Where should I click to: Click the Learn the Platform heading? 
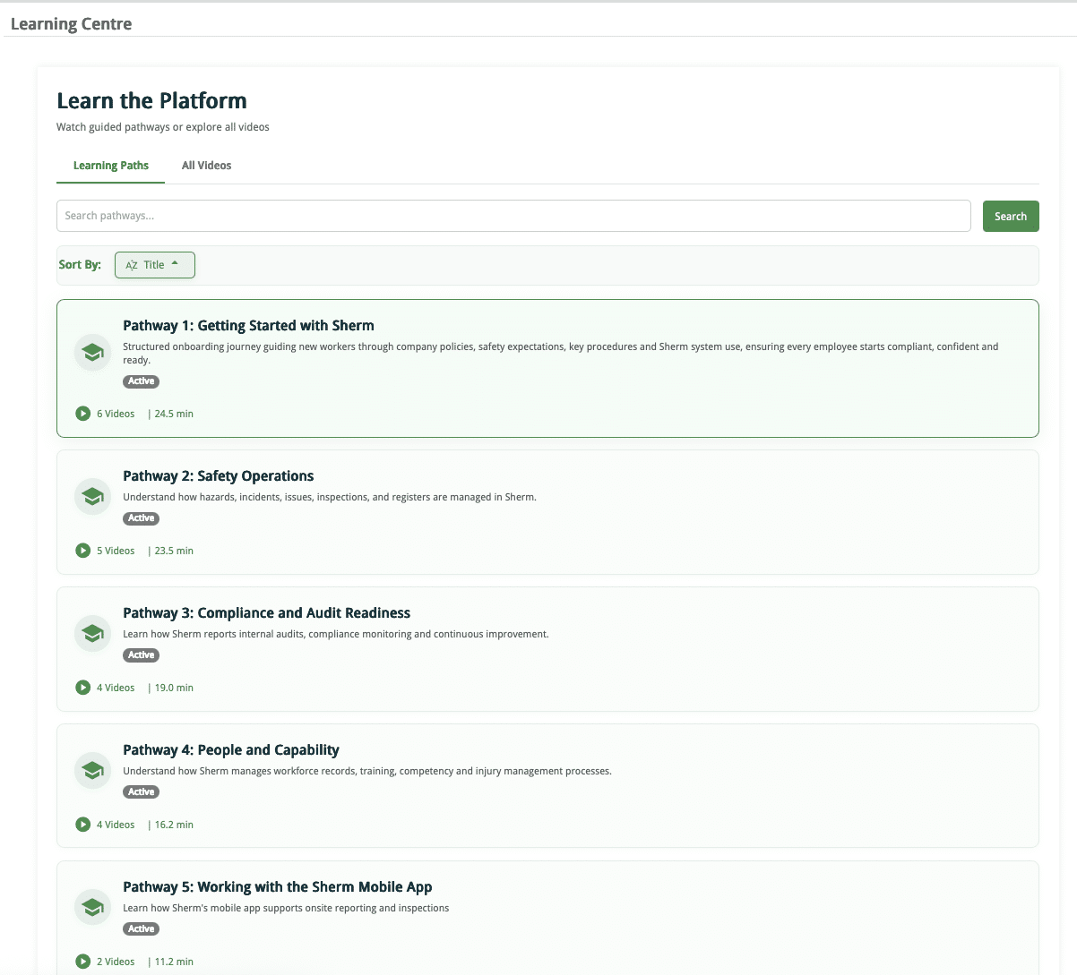point(151,100)
